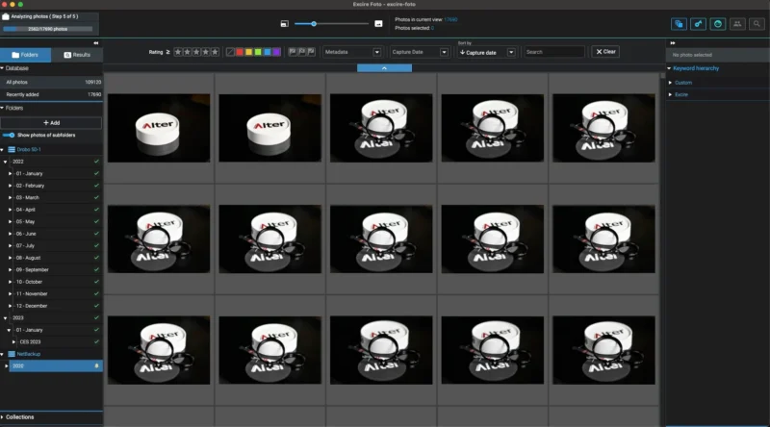Expand the 2020 folder arrow under NetBackup
The width and height of the screenshot is (770, 427).
click(7, 366)
